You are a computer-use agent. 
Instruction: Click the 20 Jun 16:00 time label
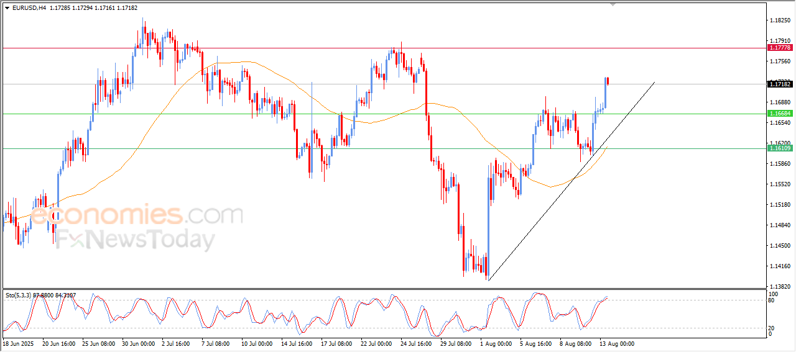coord(58,343)
